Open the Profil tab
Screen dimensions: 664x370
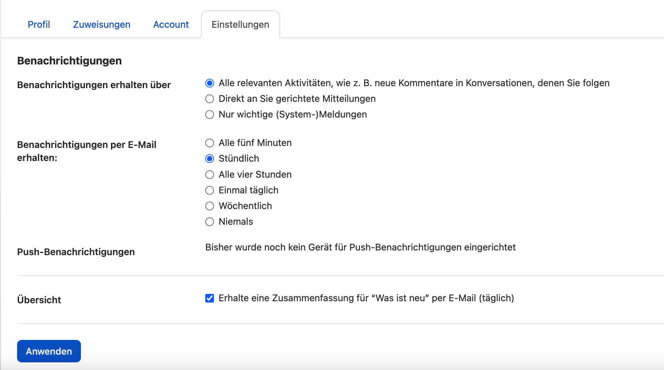pyautogui.click(x=39, y=24)
